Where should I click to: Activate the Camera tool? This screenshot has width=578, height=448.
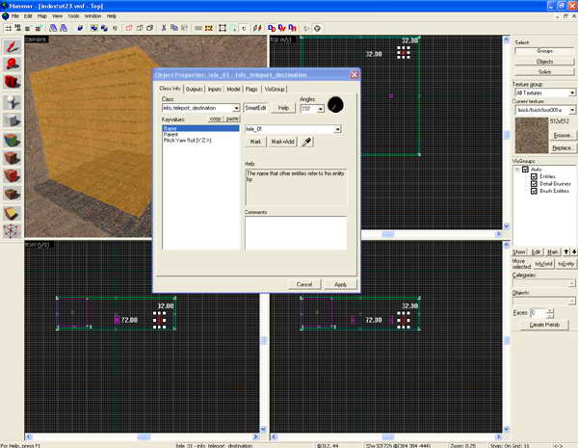pos(13,83)
